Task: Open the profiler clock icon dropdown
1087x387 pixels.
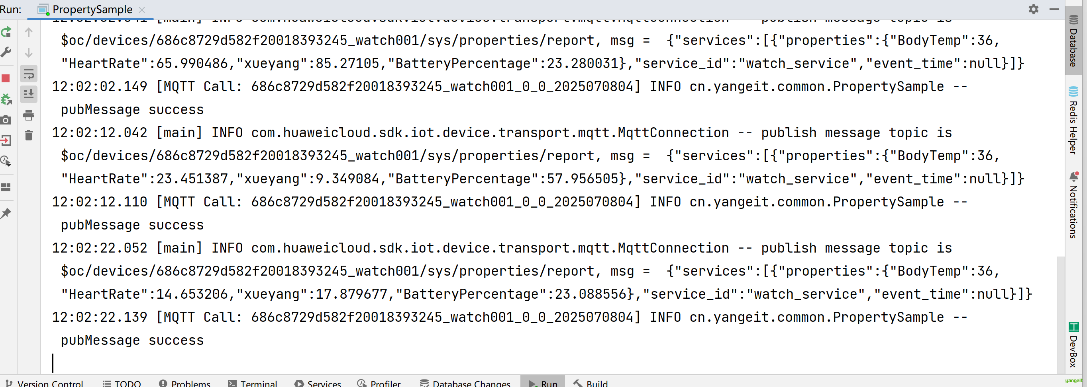Action: pyautogui.click(x=6, y=161)
